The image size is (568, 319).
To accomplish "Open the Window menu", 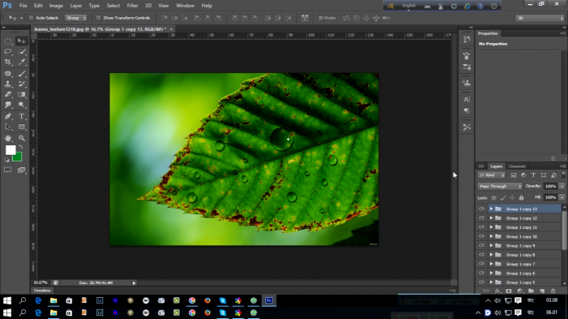I will pos(185,6).
